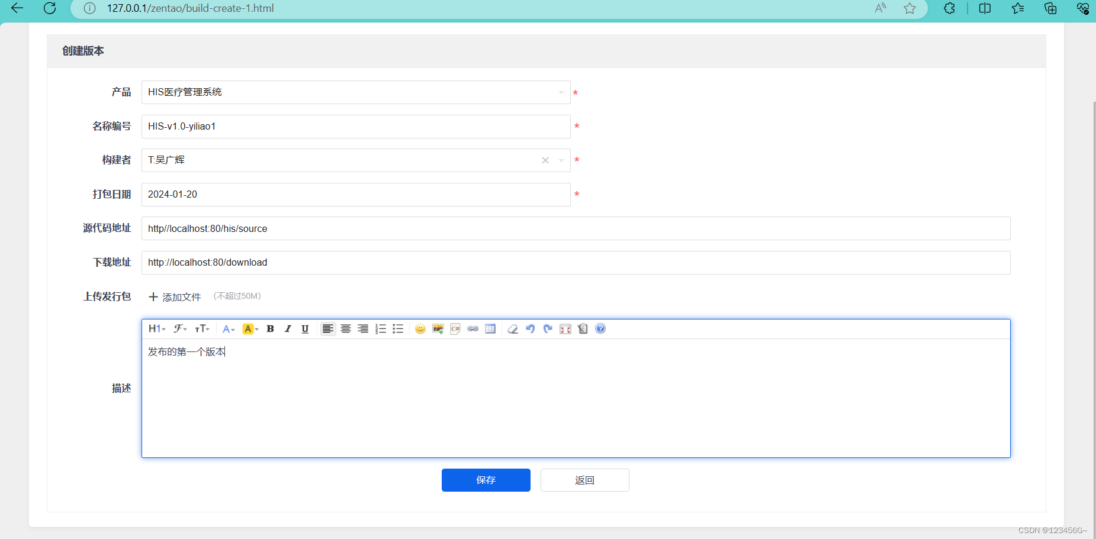Image resolution: width=1096 pixels, height=539 pixels.
Task: Center align text in editor
Action: pos(346,329)
